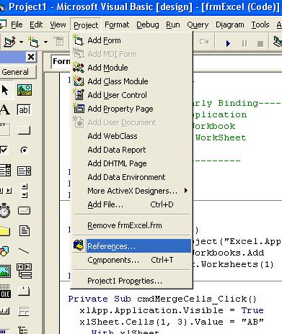
Task: Select the OLE container control tool
Action: click(x=5, y=291)
